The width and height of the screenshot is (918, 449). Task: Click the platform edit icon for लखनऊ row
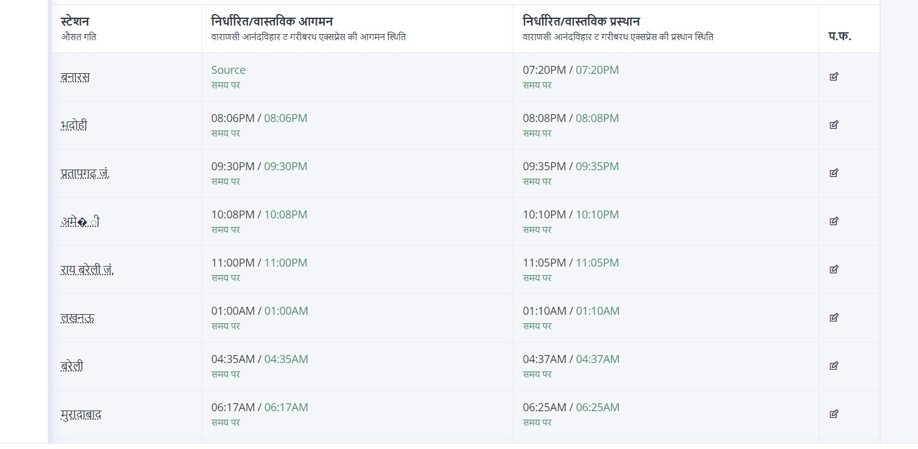coord(834,318)
